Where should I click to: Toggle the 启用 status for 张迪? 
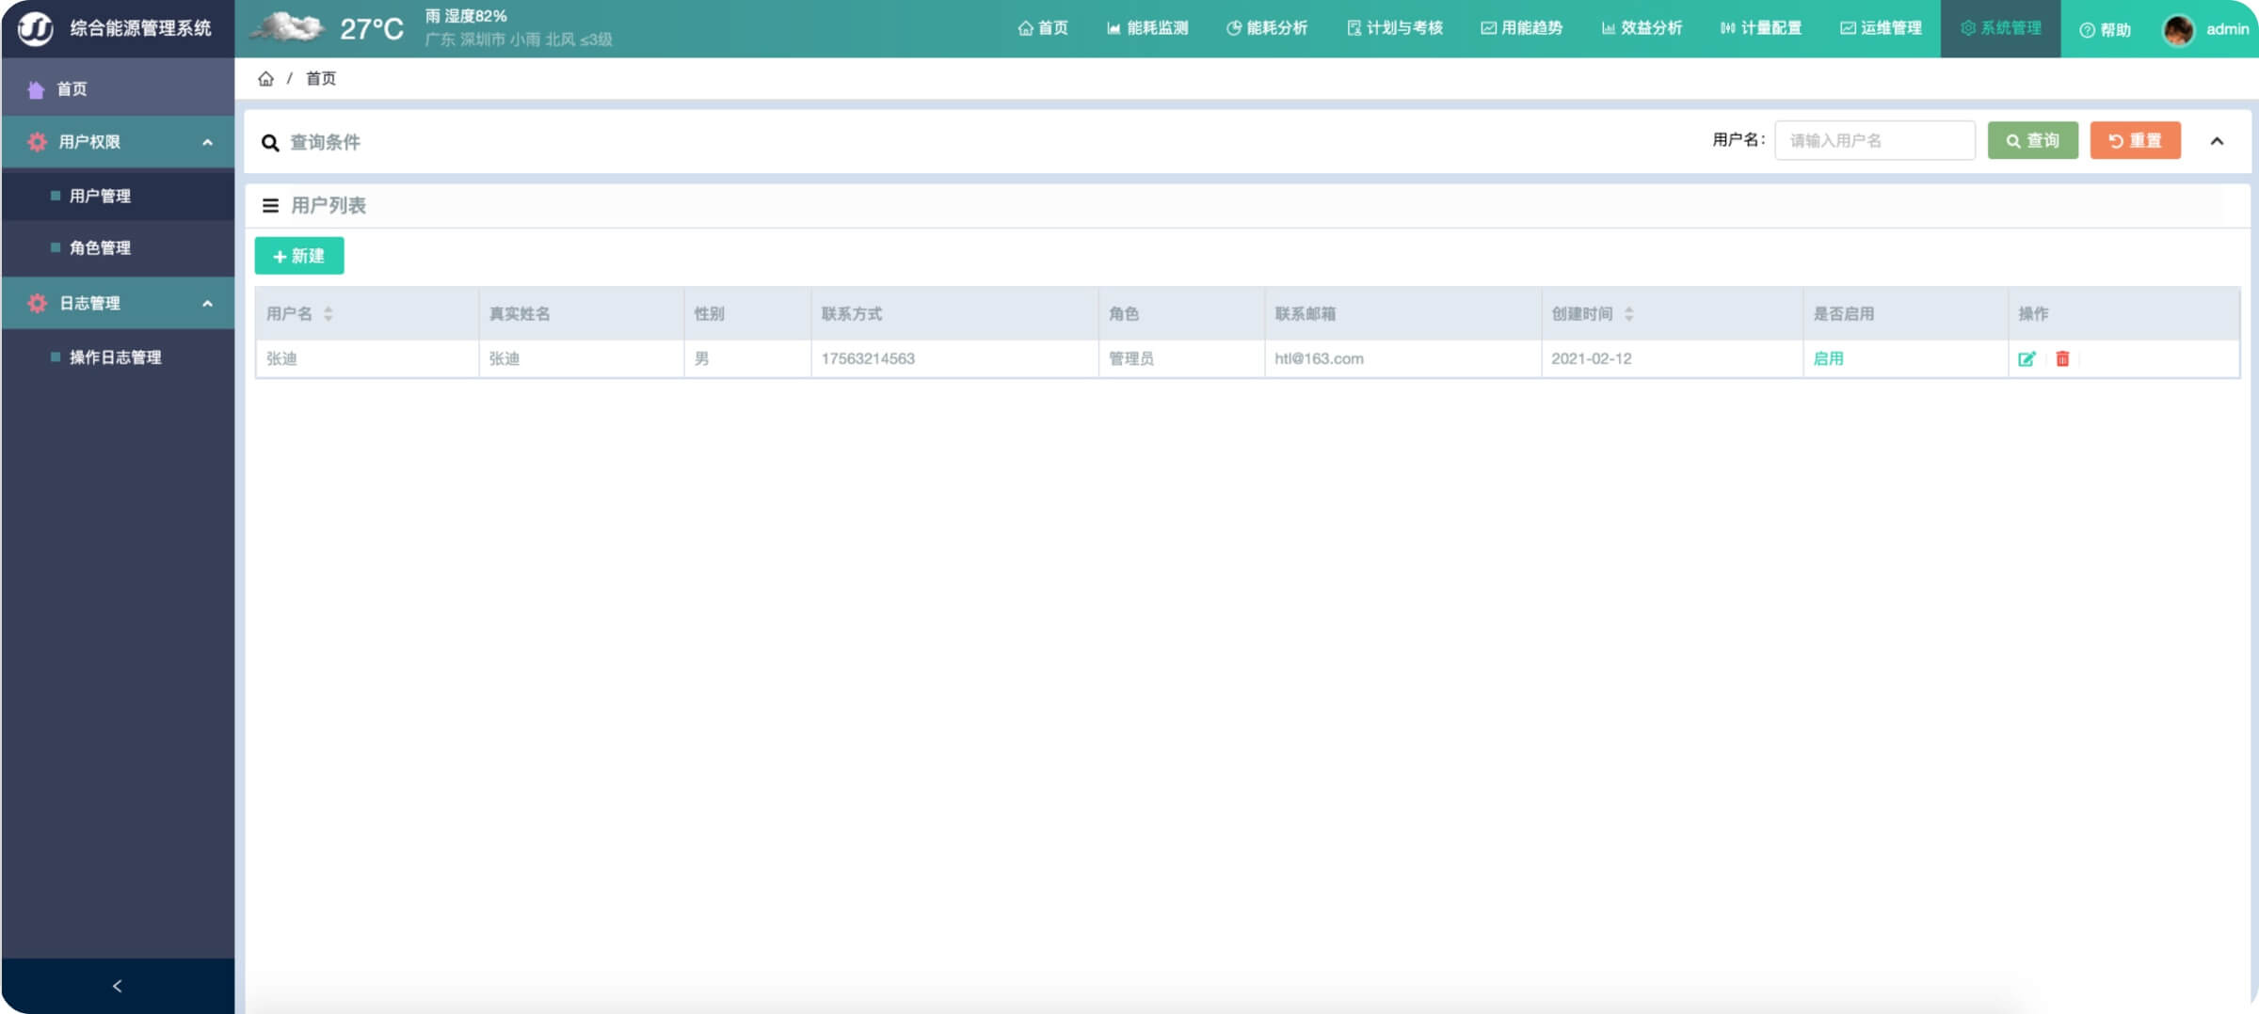[x=1828, y=358]
